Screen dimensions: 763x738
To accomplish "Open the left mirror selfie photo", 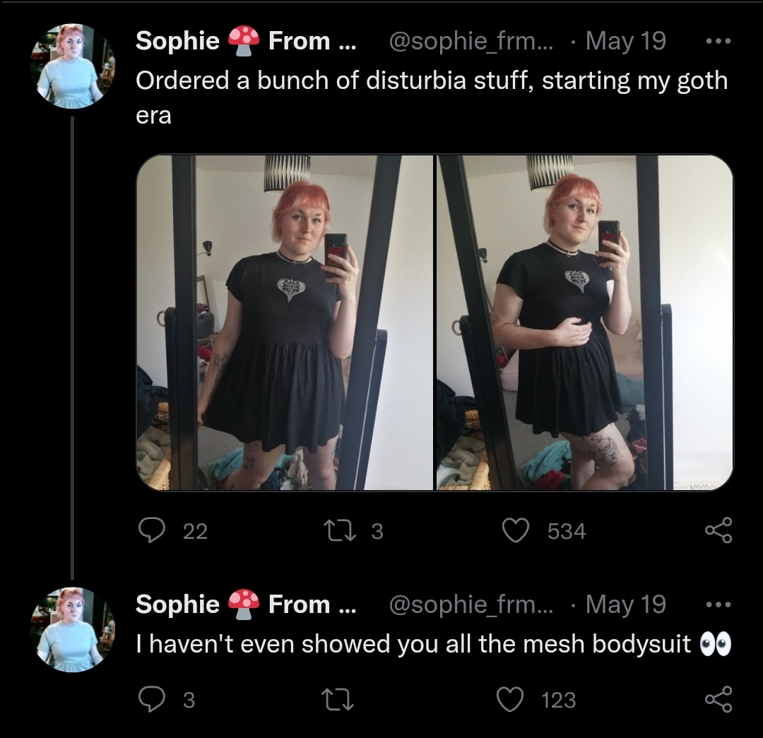I will click(285, 323).
